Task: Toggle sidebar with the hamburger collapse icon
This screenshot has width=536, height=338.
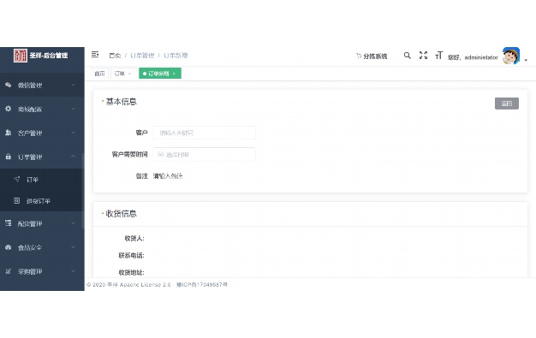Action: click(x=95, y=55)
